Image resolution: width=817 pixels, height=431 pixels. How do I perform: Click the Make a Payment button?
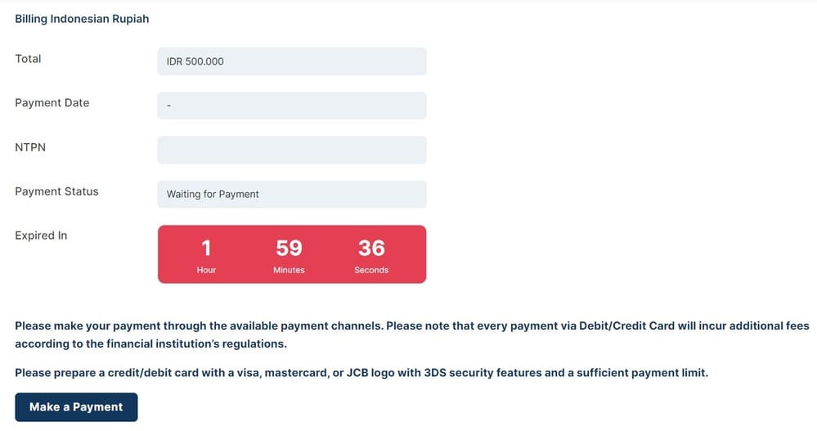point(76,406)
